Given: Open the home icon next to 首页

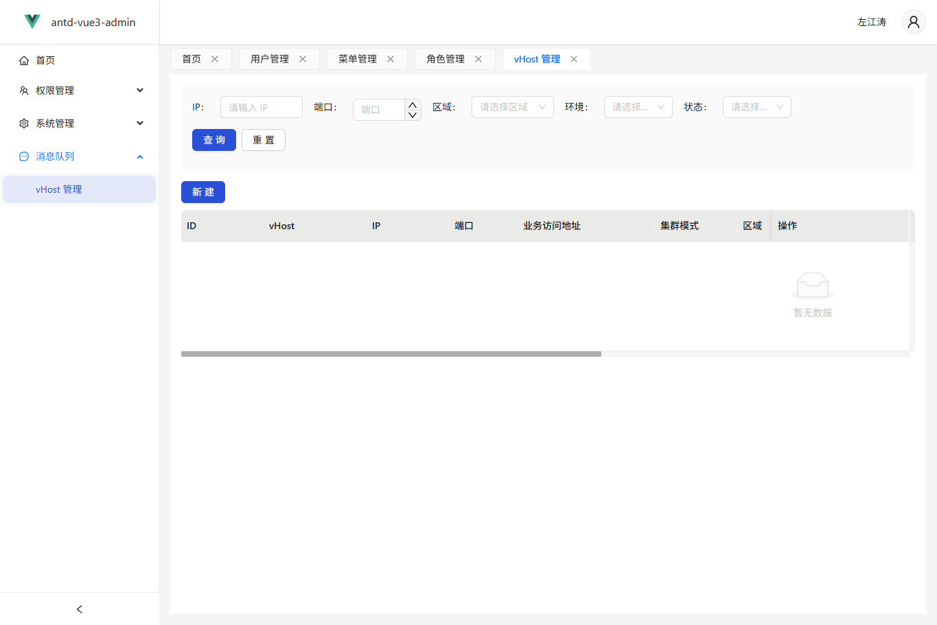Looking at the screenshot, I should tap(23, 60).
